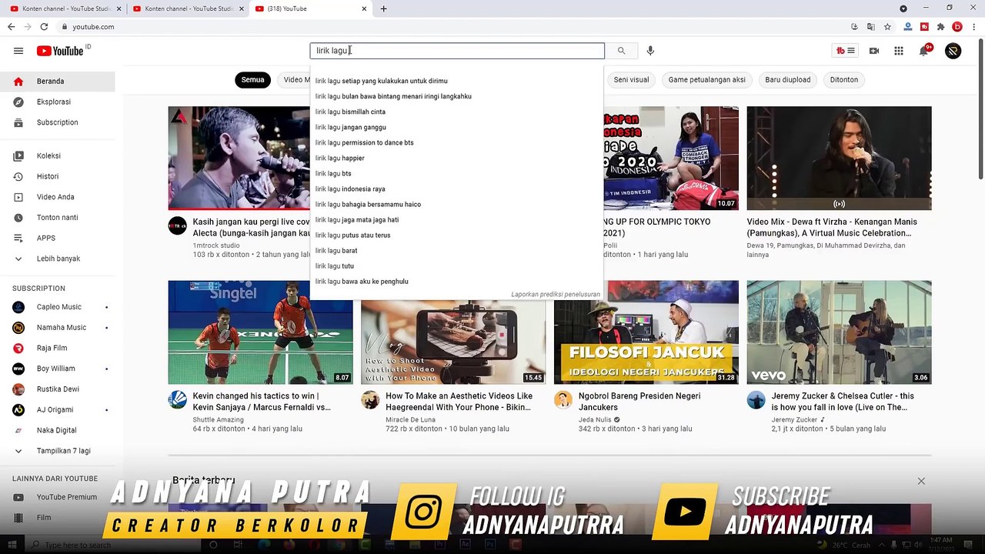The image size is (985, 554).
Task: Open Boy William subscription
Action: [58, 369]
